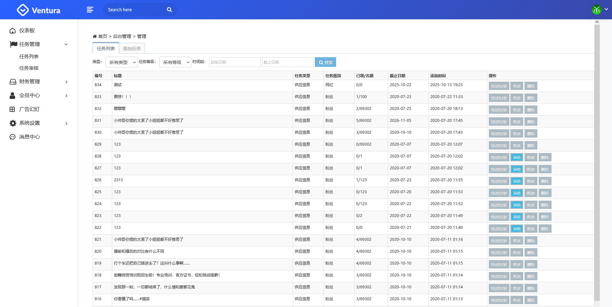Screen dimensions: 612x307
Task: Click the search magnifier icon in header
Action: (x=169, y=10)
